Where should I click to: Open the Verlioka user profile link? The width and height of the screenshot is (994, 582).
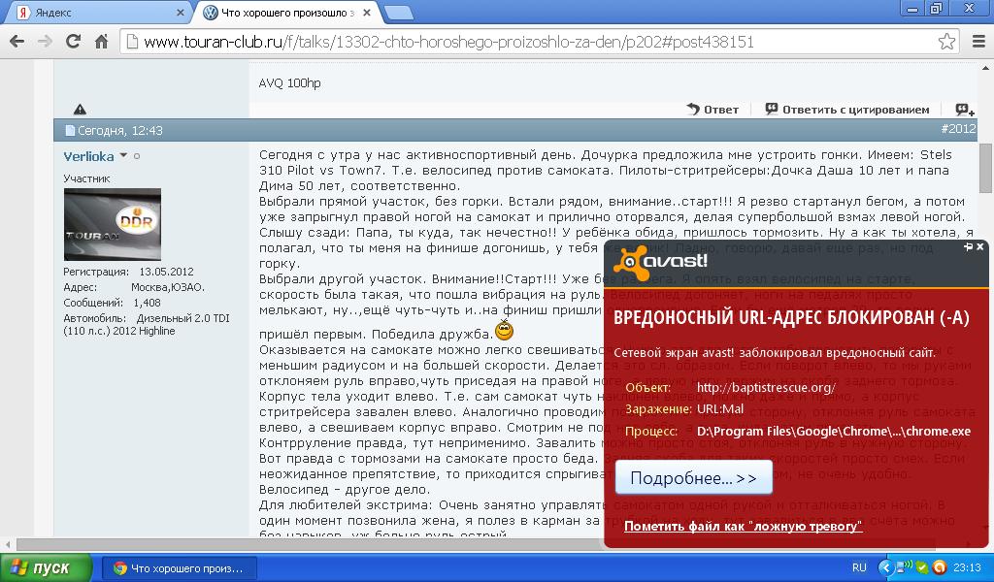click(x=88, y=156)
